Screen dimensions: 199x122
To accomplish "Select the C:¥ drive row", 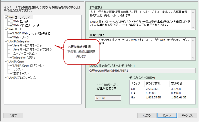I will (x=162, y=89).
